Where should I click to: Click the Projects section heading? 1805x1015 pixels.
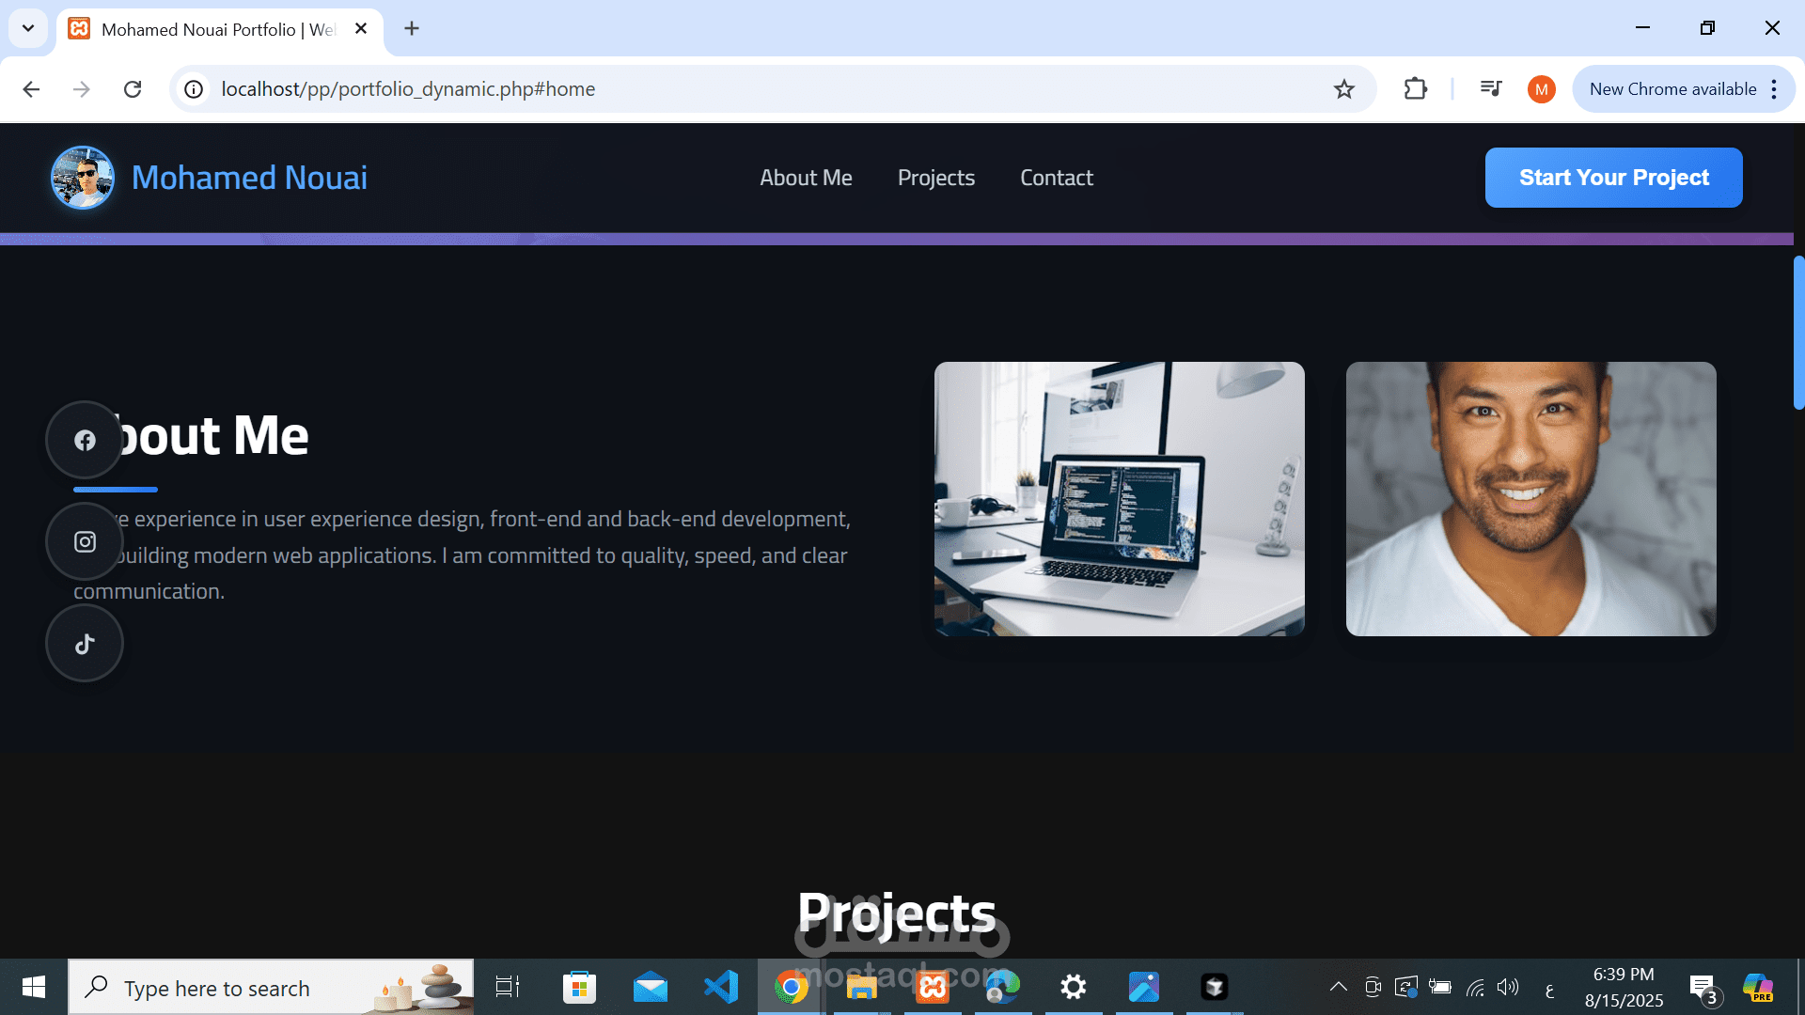click(896, 913)
